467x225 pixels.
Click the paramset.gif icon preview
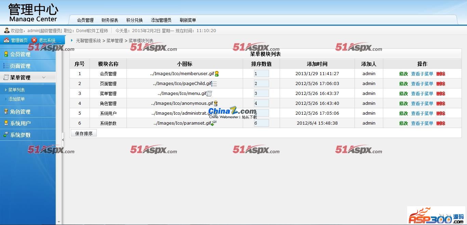pyautogui.click(x=214, y=123)
